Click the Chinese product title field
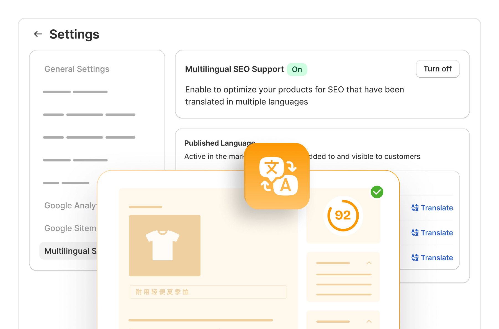 click(x=208, y=292)
